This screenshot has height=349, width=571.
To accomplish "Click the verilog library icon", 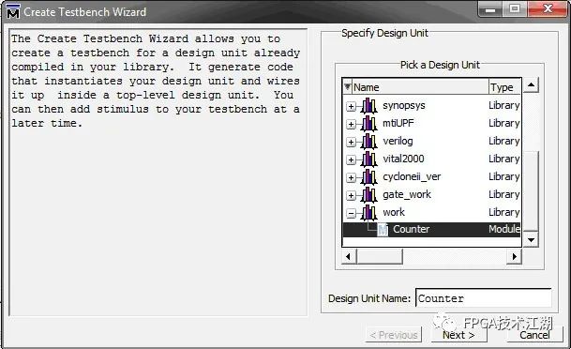I will point(368,142).
